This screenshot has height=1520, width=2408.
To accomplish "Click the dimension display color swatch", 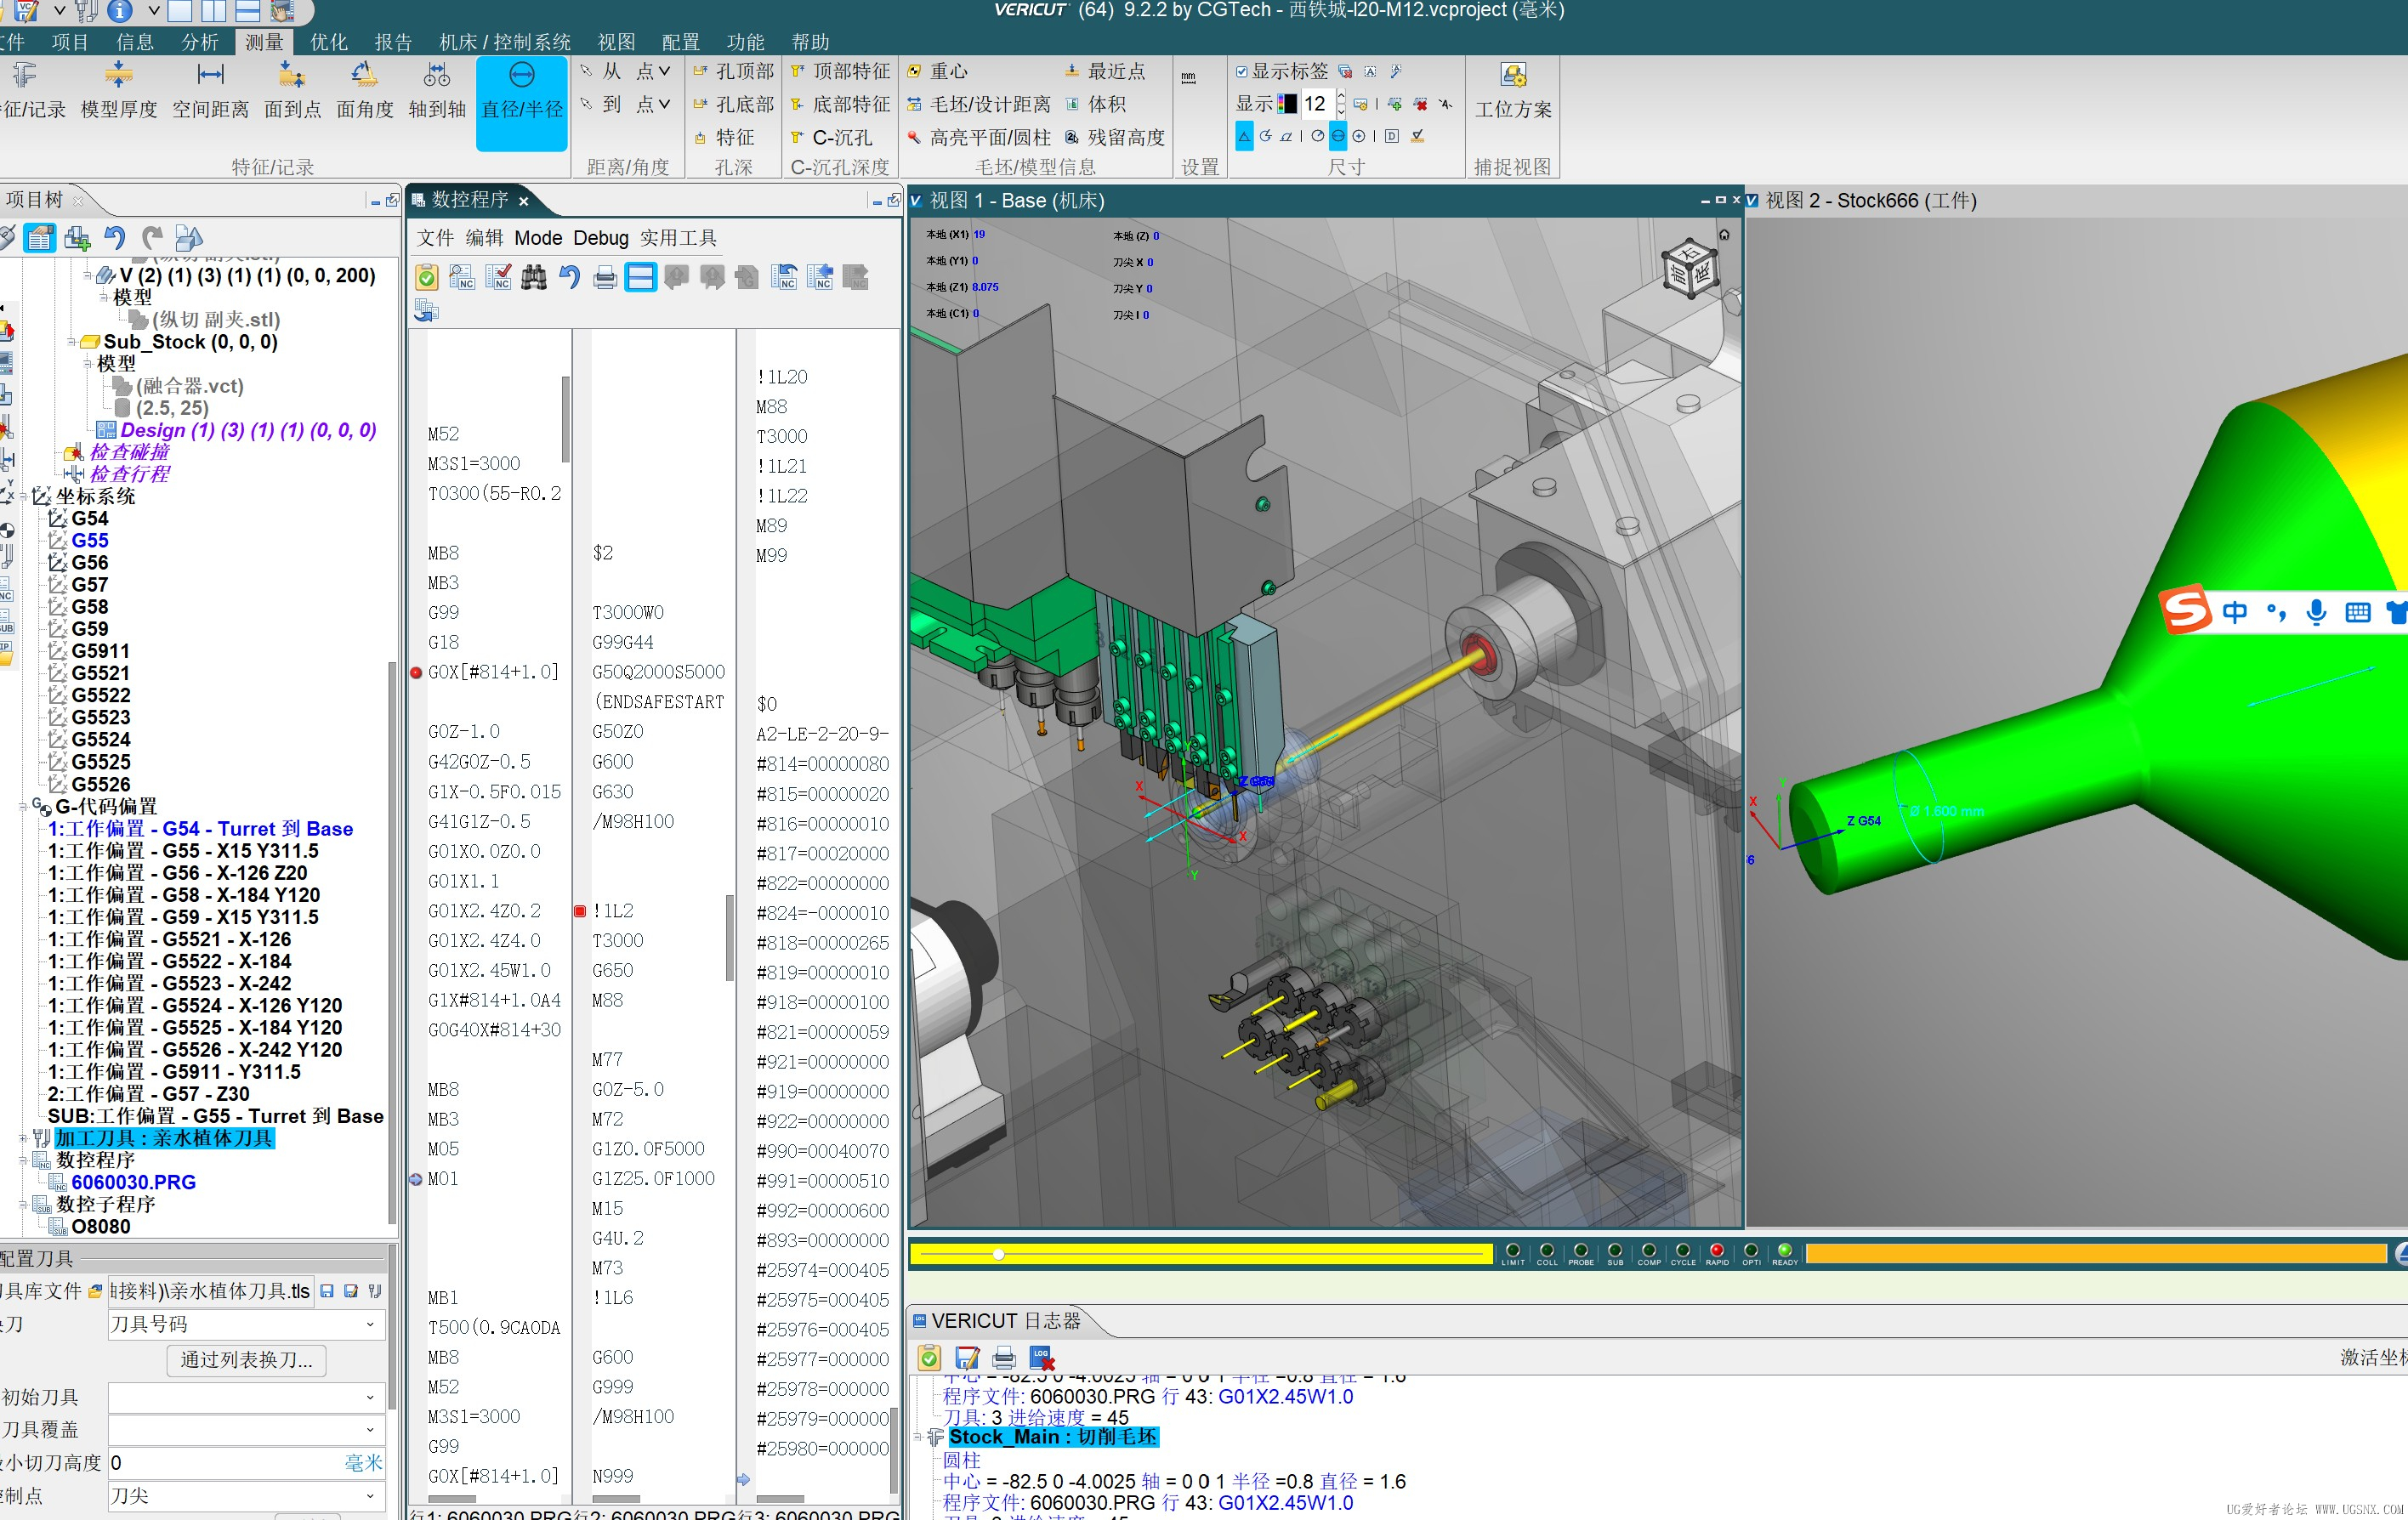I will [x=1287, y=104].
